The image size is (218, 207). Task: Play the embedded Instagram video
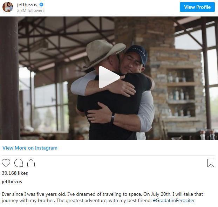[109, 77]
